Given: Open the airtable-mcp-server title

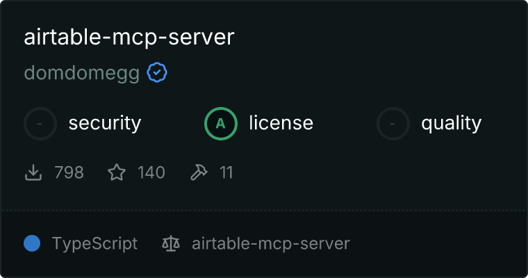Looking at the screenshot, I should coord(129,38).
